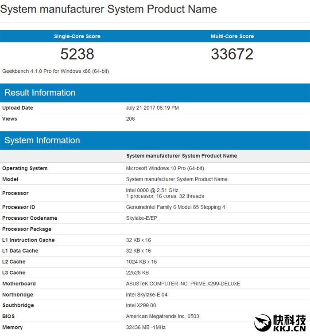Click the American Megatrends BIOS value
This screenshot has width=310, height=336.
(163, 316)
